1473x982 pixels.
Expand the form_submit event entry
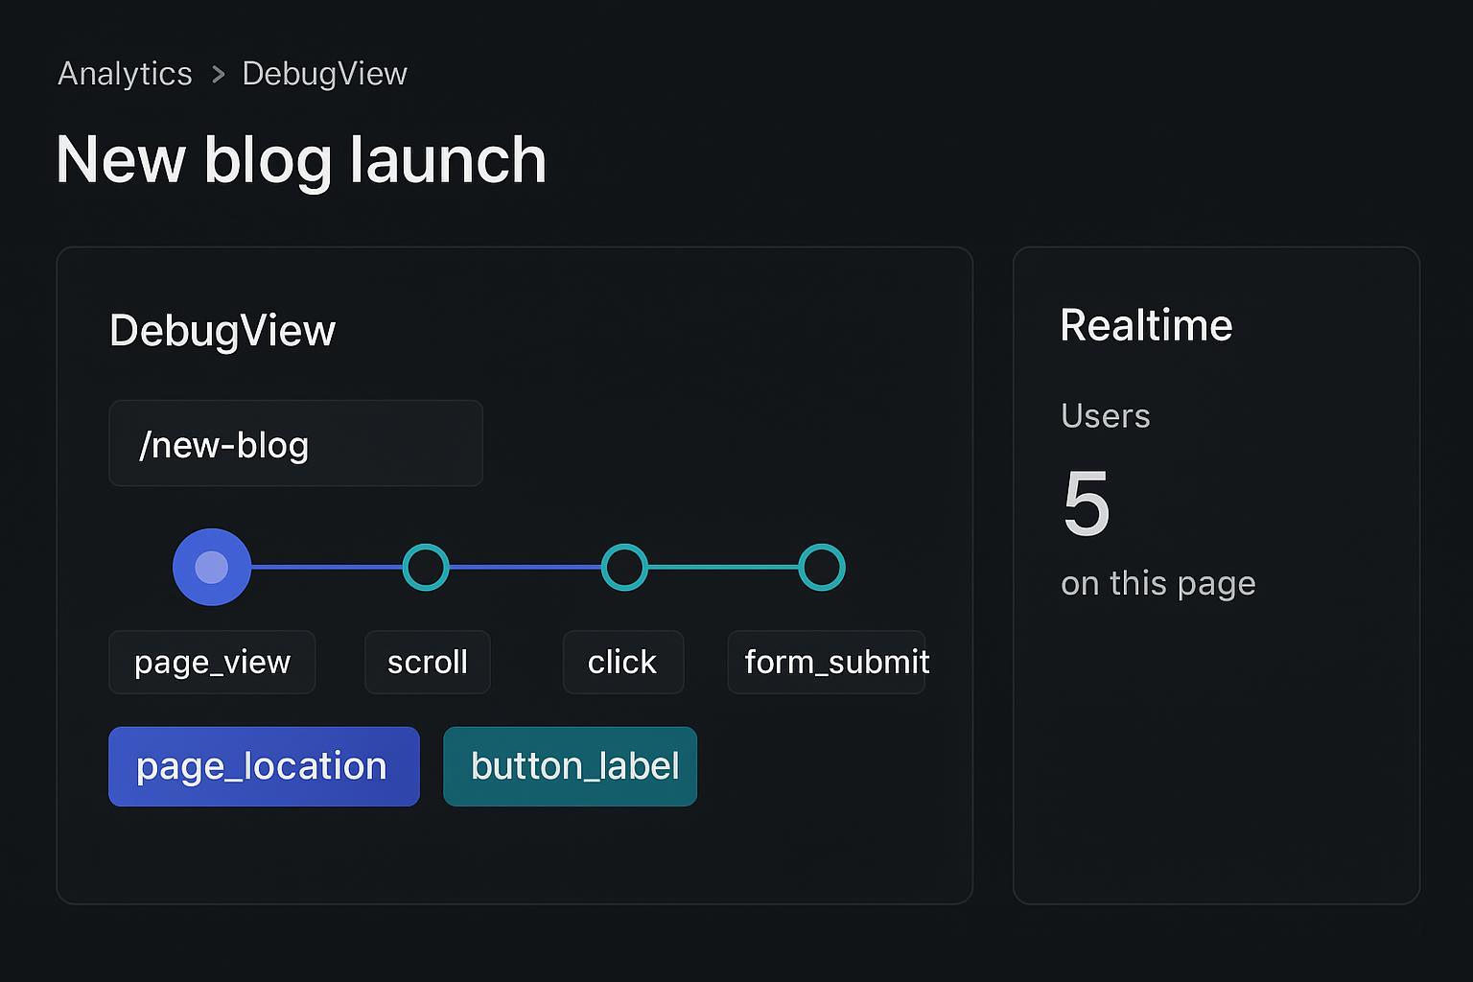pyautogui.click(x=827, y=662)
